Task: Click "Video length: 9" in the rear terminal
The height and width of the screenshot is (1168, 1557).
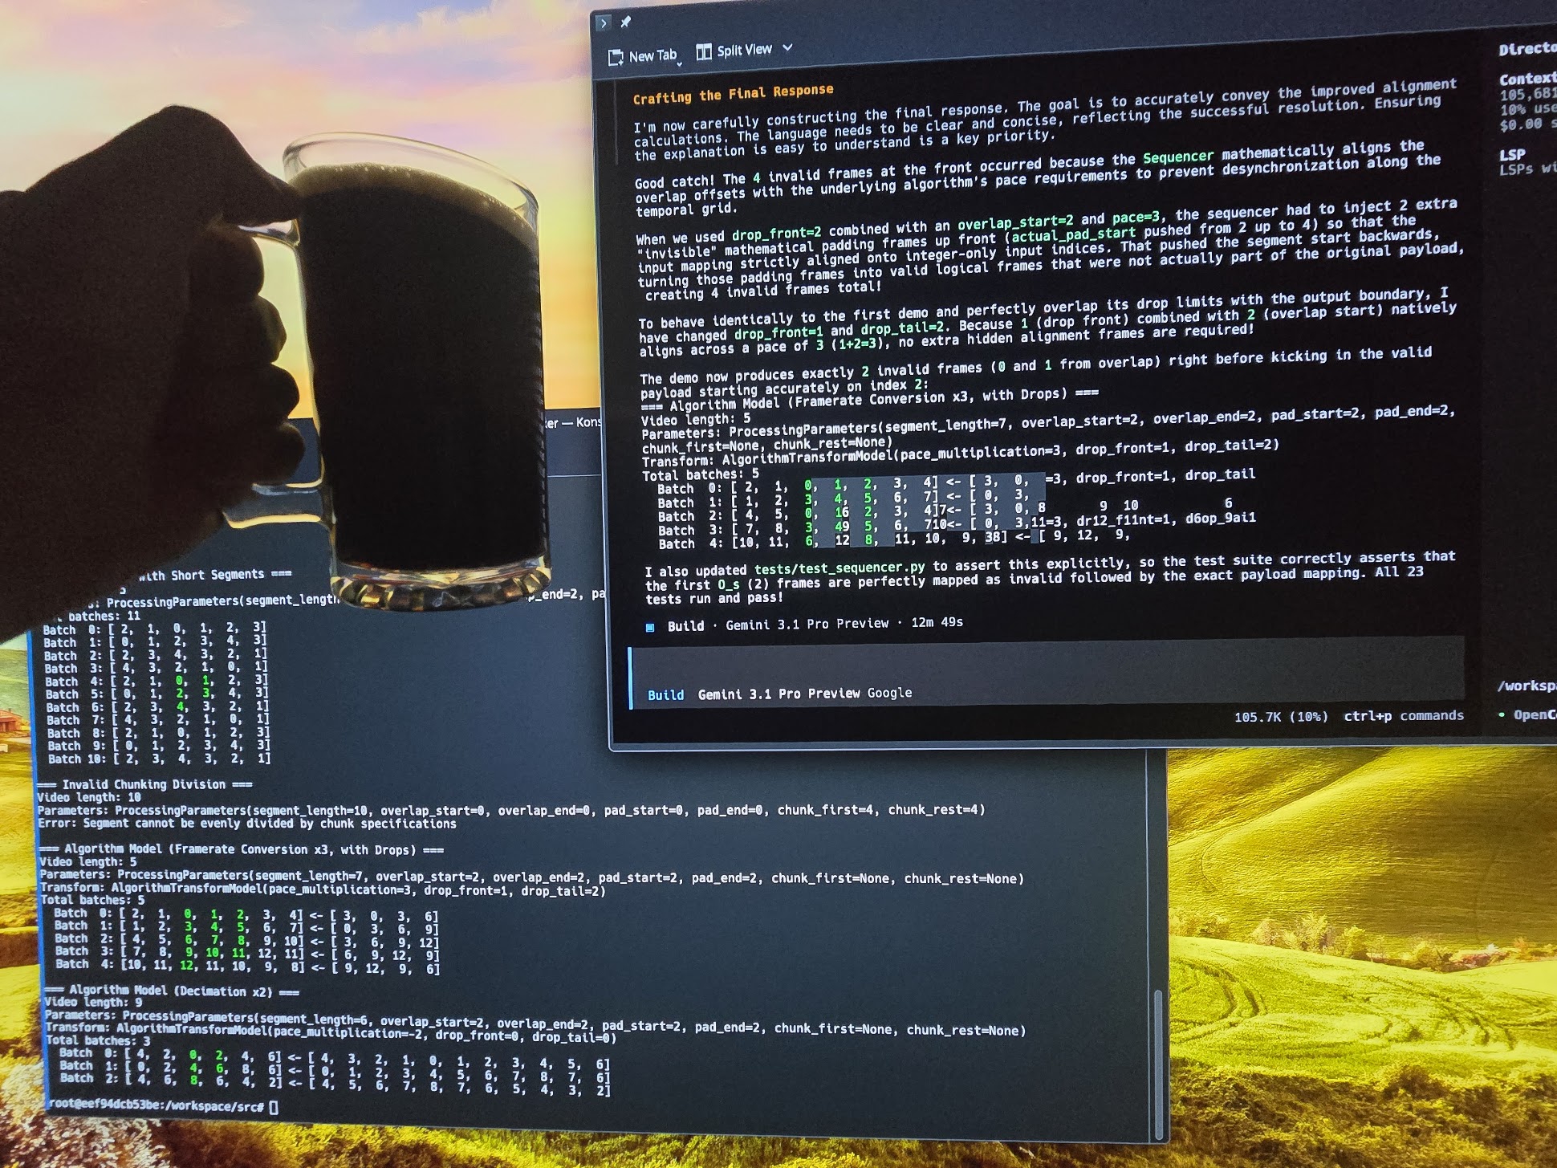Action: click(92, 1003)
